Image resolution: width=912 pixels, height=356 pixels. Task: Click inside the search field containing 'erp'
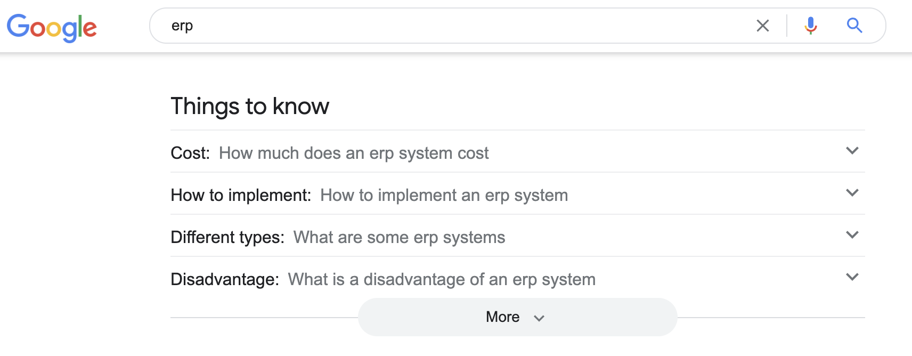(453, 26)
